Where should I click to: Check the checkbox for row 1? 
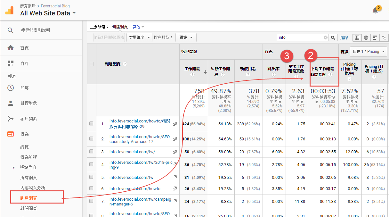[91, 124]
